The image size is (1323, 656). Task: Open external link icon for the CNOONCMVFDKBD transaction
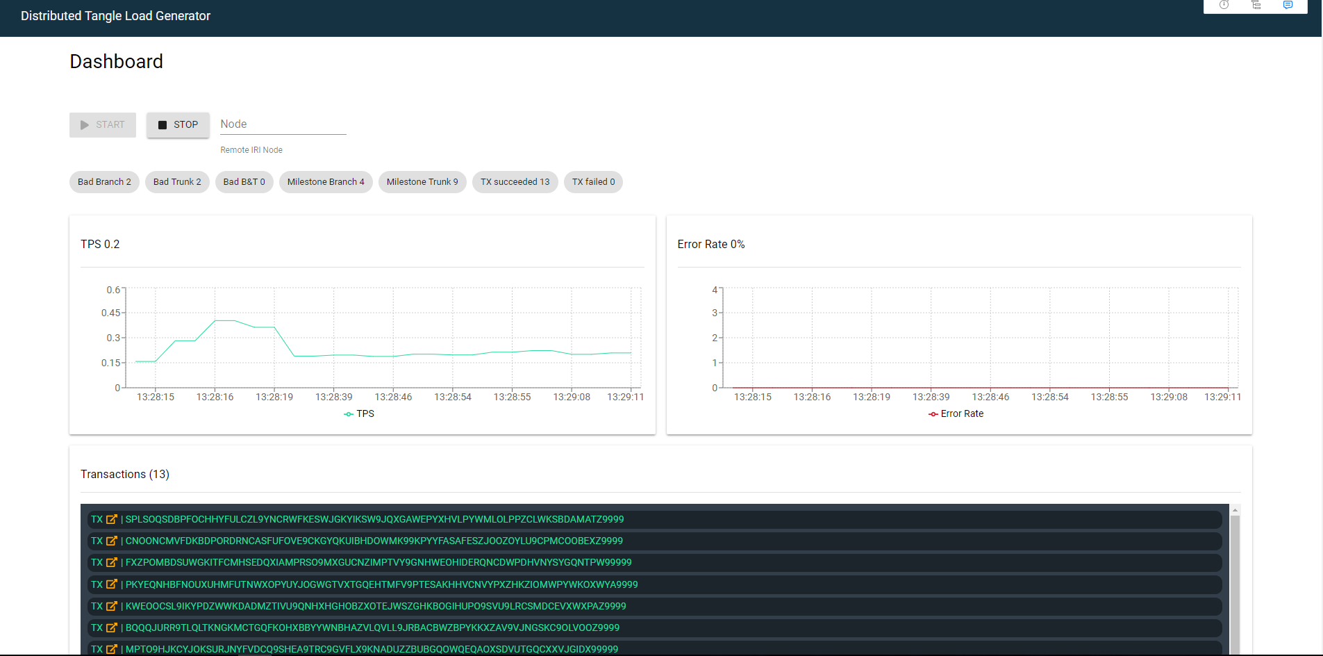(112, 541)
